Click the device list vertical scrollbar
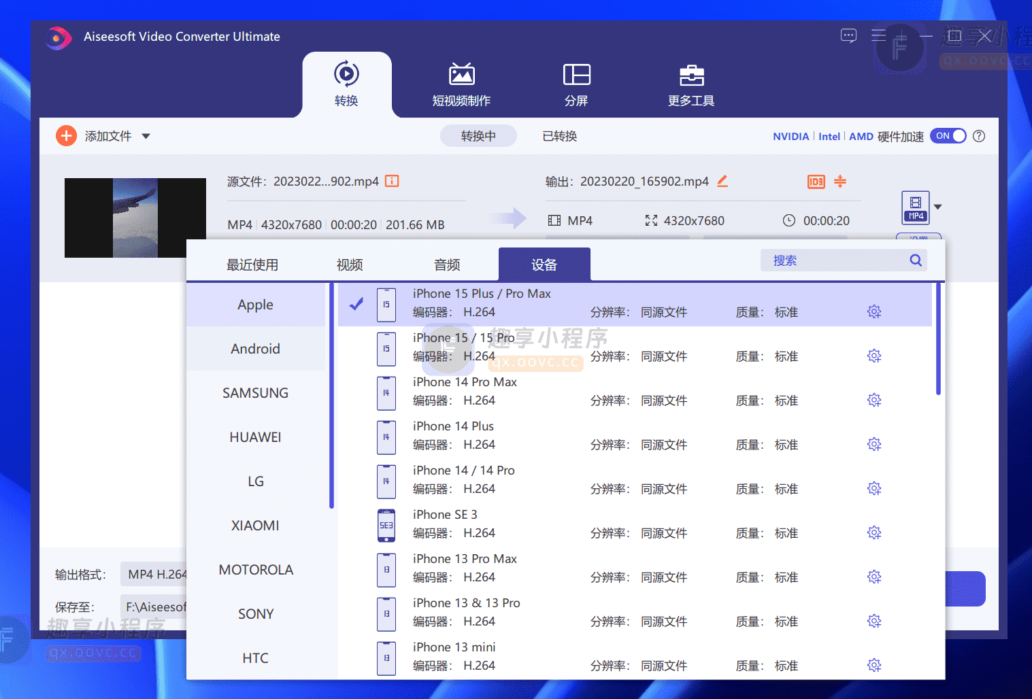Viewport: 1032px width, 699px height. point(938,339)
